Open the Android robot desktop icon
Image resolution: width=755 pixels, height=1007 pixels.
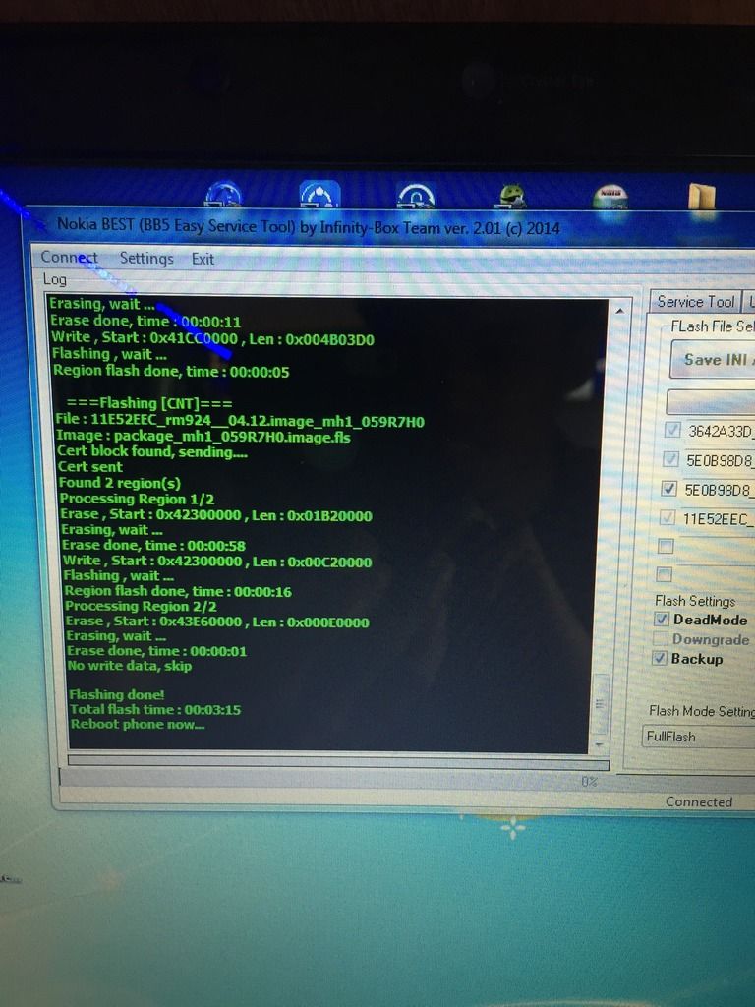511,196
